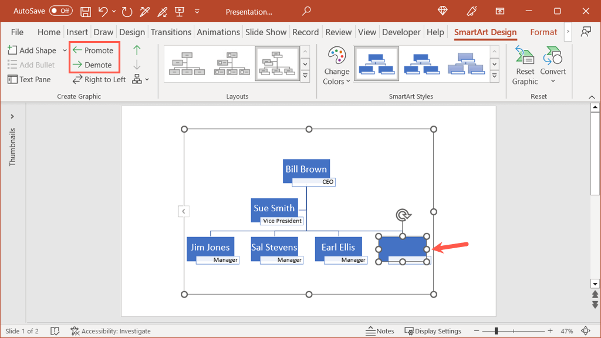The width and height of the screenshot is (601, 338).
Task: Choose the second organization chart layout
Action: pos(232,63)
